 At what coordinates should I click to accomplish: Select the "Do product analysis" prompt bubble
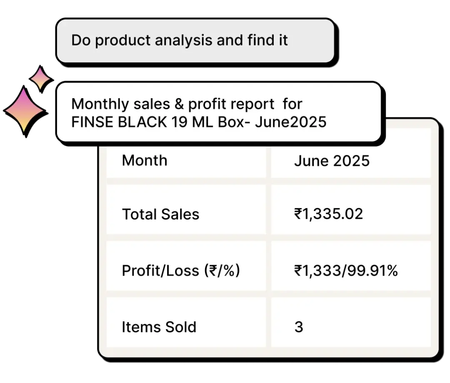pos(195,41)
